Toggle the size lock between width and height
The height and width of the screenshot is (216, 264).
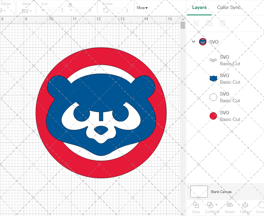pos(70,5)
